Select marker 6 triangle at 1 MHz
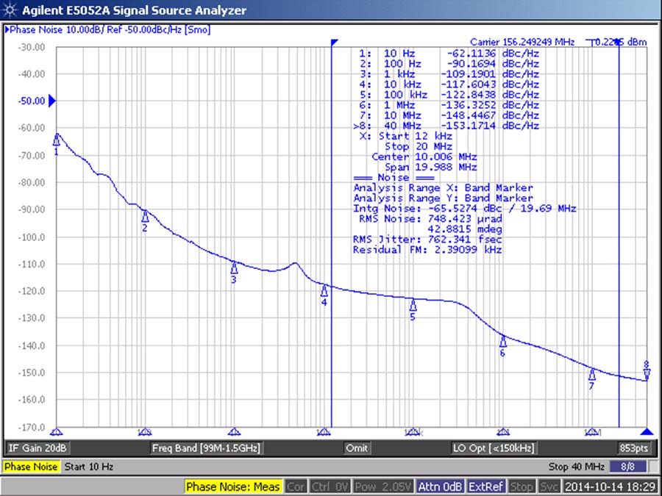The height and width of the screenshot is (496, 662). tap(503, 341)
